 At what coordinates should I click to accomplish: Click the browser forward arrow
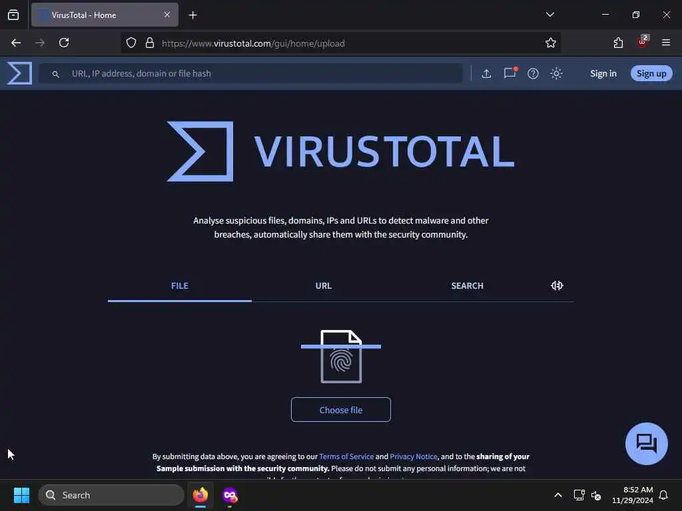click(x=40, y=43)
